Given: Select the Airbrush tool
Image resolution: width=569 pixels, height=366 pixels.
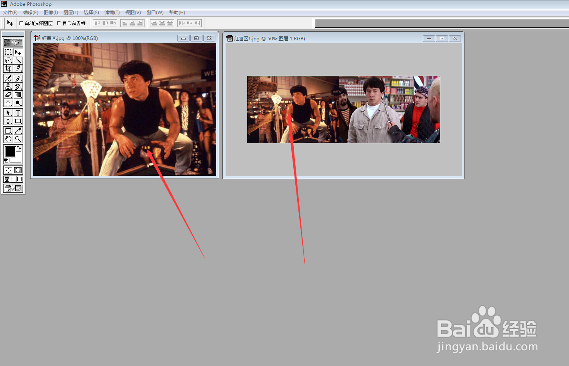Looking at the screenshot, I should tap(8, 78).
